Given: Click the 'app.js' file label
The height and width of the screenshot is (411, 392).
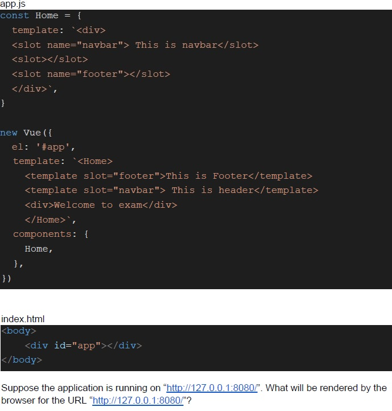Looking at the screenshot, I should (x=13, y=4).
